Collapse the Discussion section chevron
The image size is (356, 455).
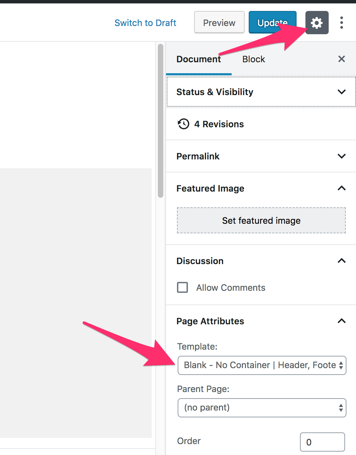[x=341, y=261]
